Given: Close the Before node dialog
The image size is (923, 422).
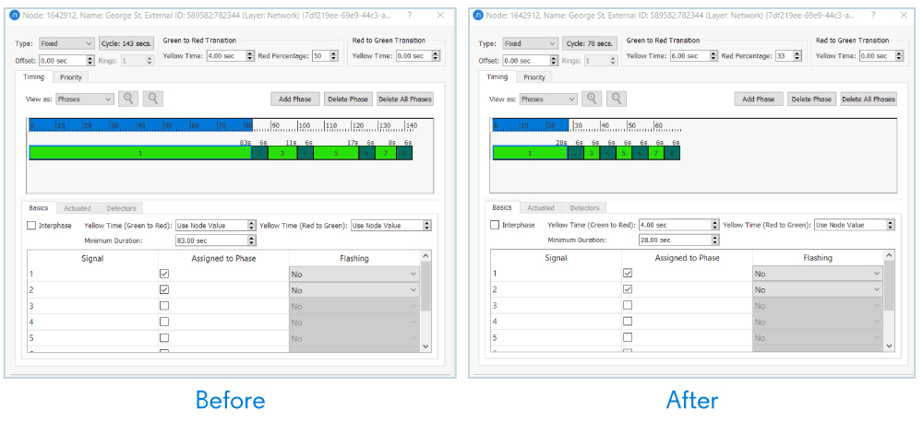Looking at the screenshot, I should coord(440,16).
